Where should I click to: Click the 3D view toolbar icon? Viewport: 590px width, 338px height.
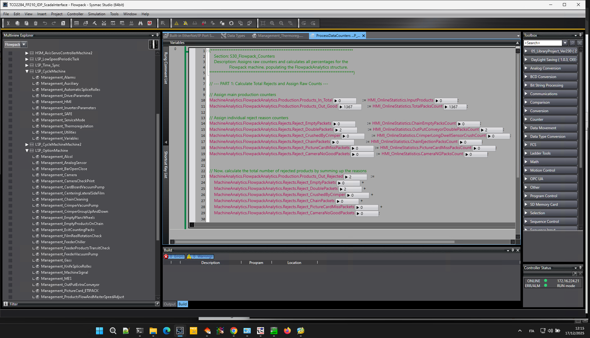point(76,23)
